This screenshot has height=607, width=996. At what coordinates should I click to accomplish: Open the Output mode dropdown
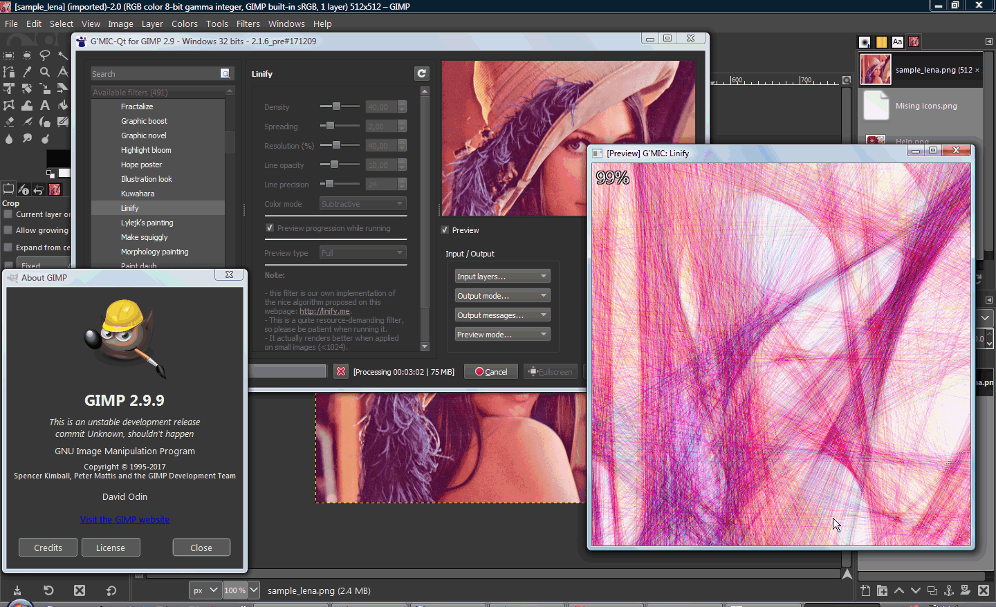pyautogui.click(x=502, y=296)
